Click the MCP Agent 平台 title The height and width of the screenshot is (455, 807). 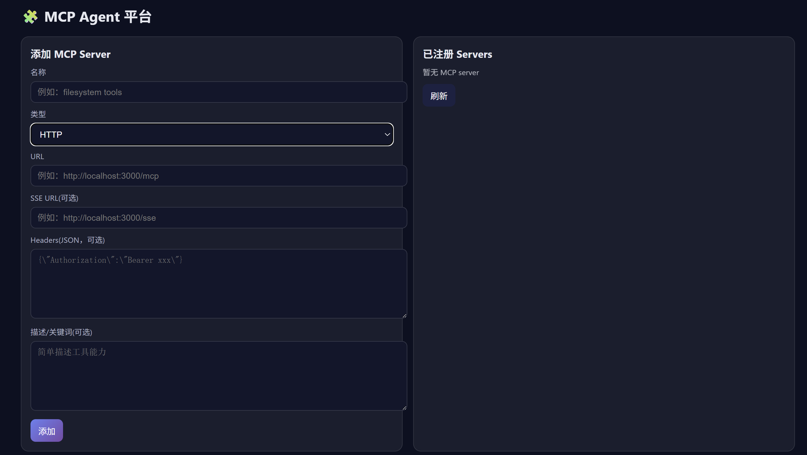coord(98,17)
